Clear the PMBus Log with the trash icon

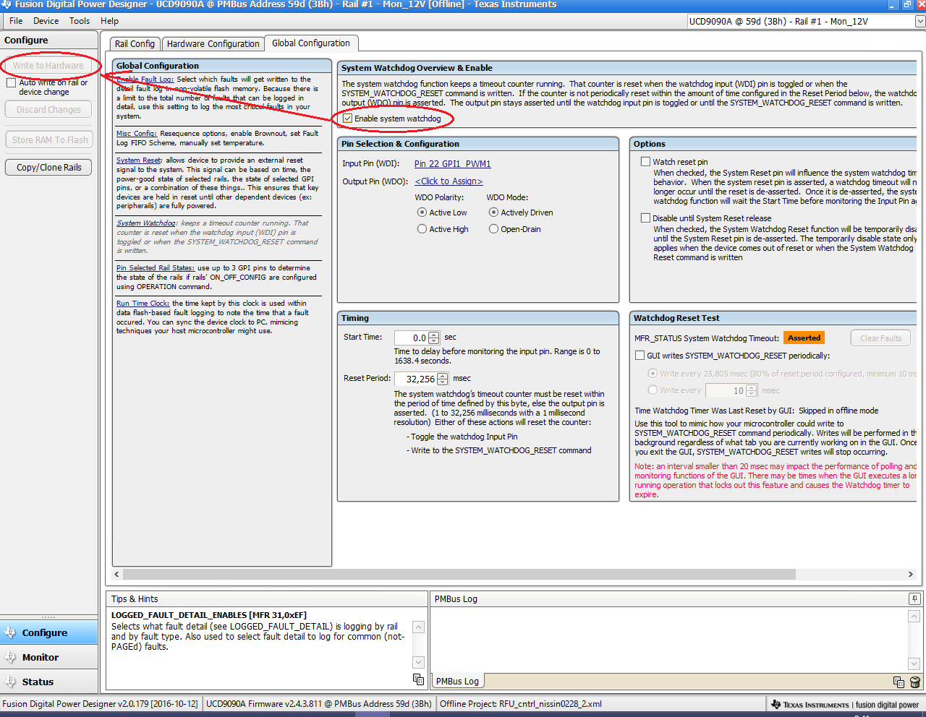pos(914,682)
